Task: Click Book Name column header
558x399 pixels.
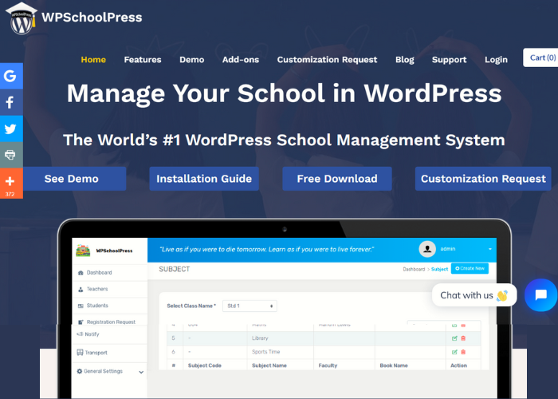Action: click(394, 365)
